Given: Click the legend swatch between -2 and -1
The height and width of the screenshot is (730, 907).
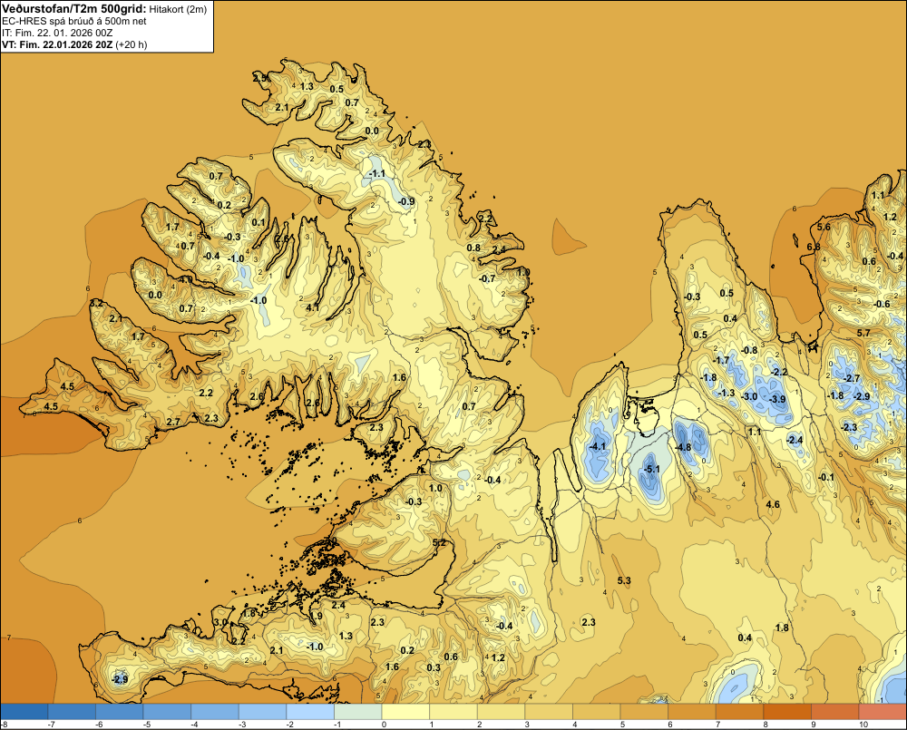Looking at the screenshot, I should pos(310,711).
